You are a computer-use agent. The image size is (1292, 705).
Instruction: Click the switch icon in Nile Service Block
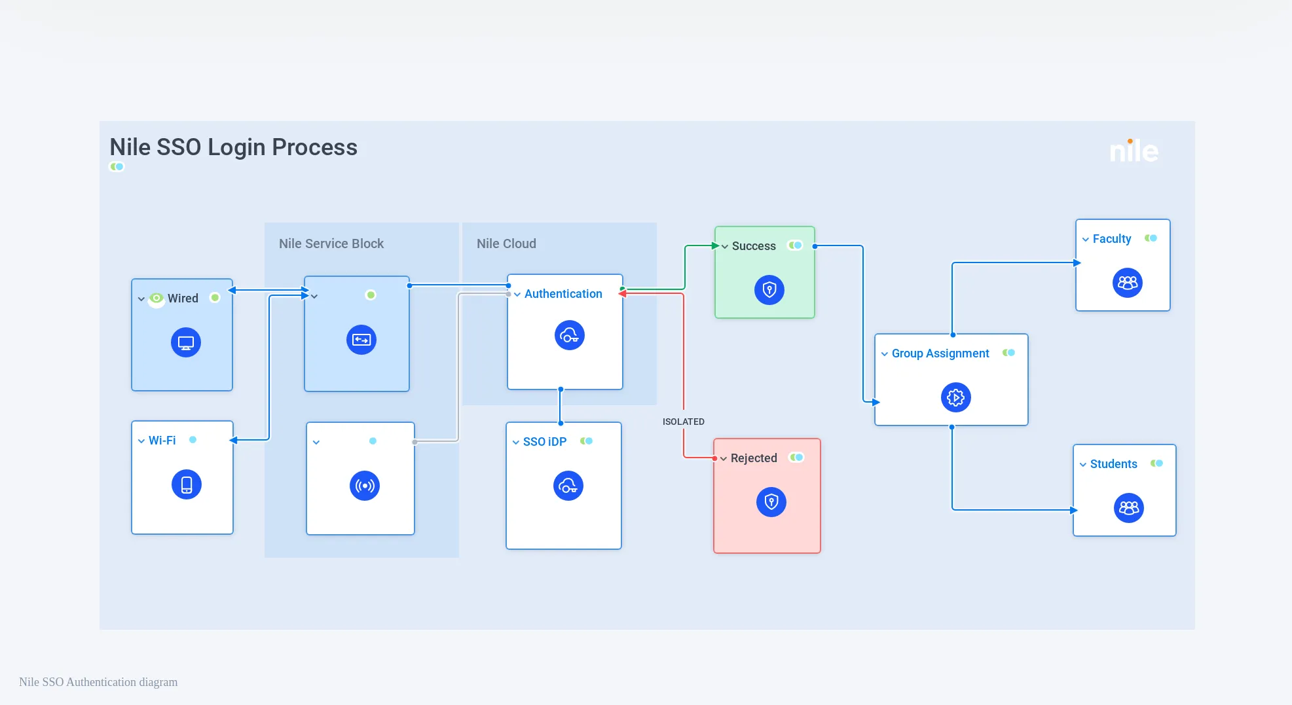[x=361, y=340]
